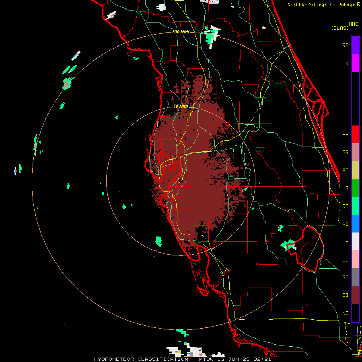Click the white DS color swatch

pos(355,241)
